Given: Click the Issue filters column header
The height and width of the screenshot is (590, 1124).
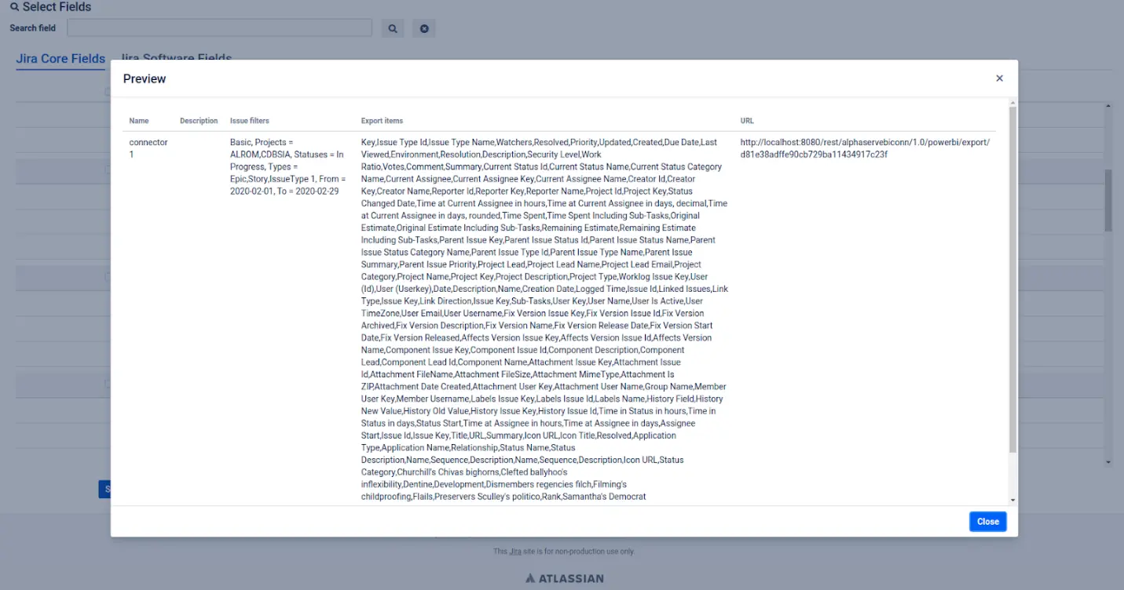Looking at the screenshot, I should click(x=250, y=121).
